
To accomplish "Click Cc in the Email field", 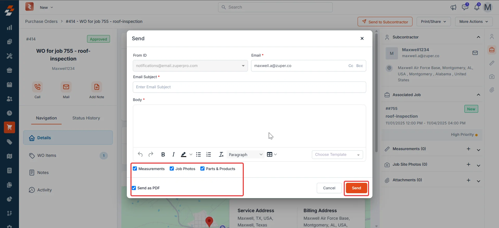I will [x=351, y=66].
